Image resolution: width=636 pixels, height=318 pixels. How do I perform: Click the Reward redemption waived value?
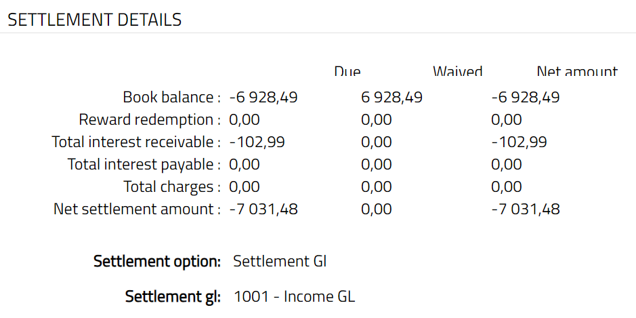click(x=377, y=120)
